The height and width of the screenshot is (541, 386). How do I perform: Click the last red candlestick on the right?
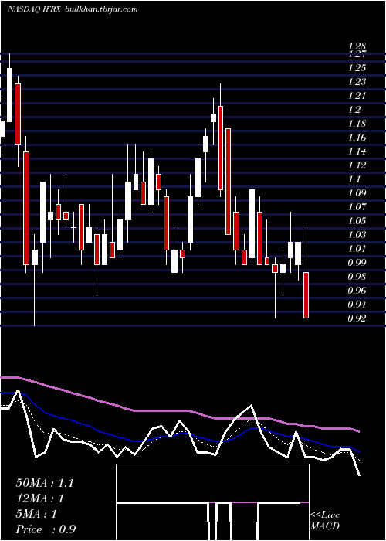[306, 295]
